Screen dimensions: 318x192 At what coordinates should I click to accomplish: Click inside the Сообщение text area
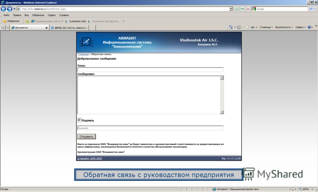tap(149, 95)
